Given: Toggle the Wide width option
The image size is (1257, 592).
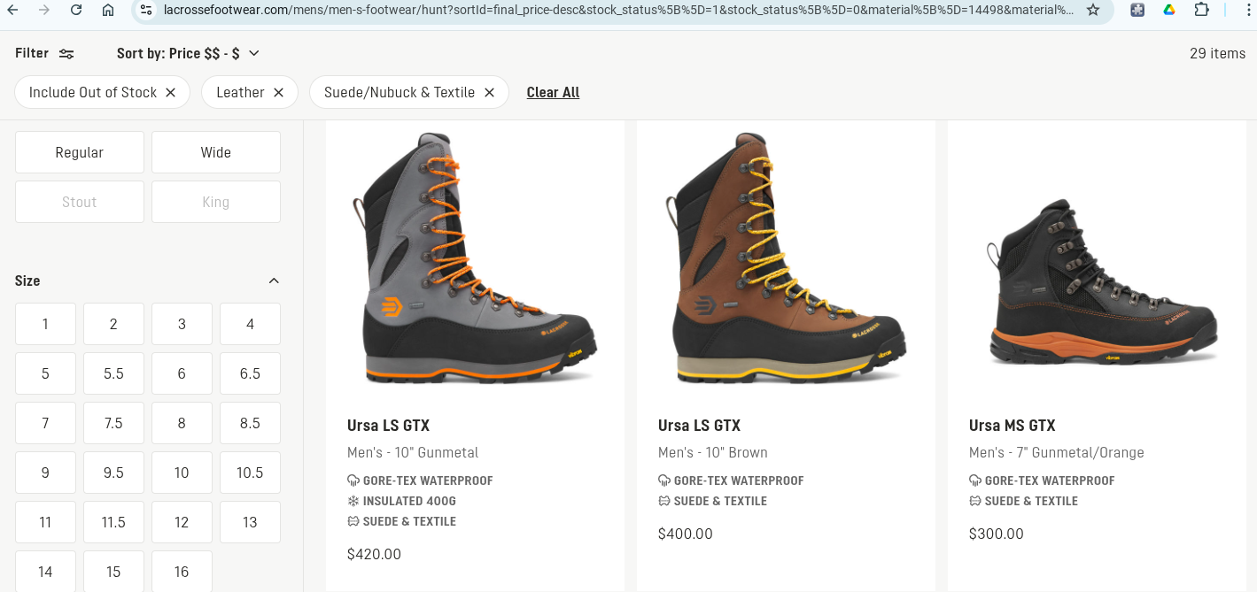Looking at the screenshot, I should point(216,152).
